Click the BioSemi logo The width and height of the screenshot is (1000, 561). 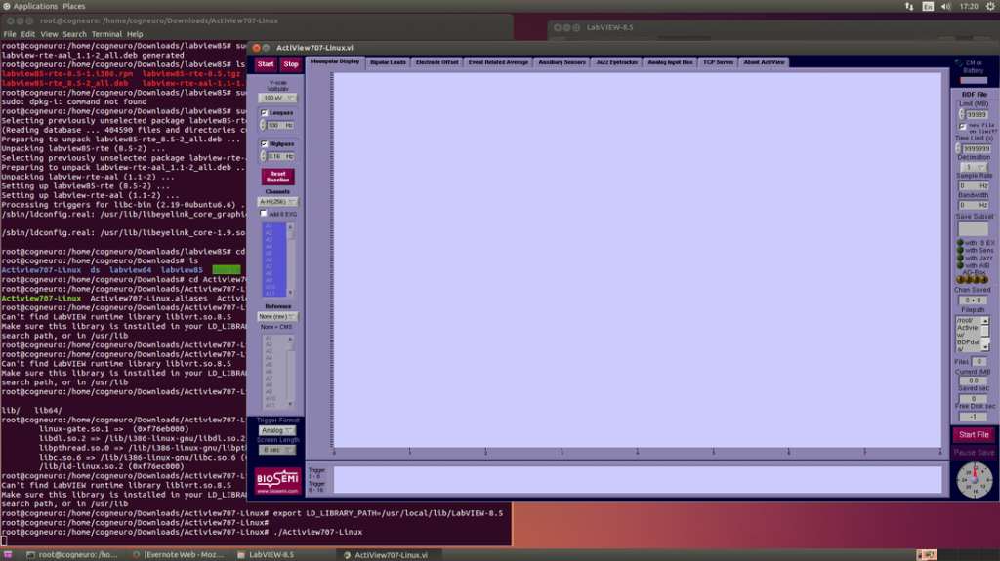coord(277,481)
